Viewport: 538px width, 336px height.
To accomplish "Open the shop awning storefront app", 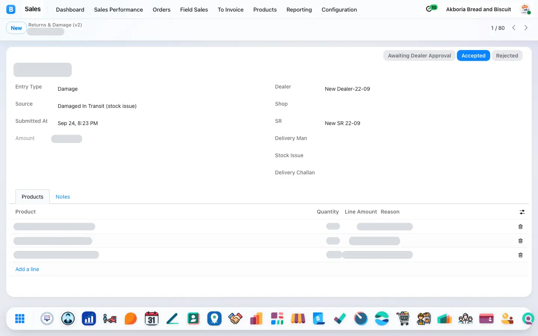I will (298, 318).
